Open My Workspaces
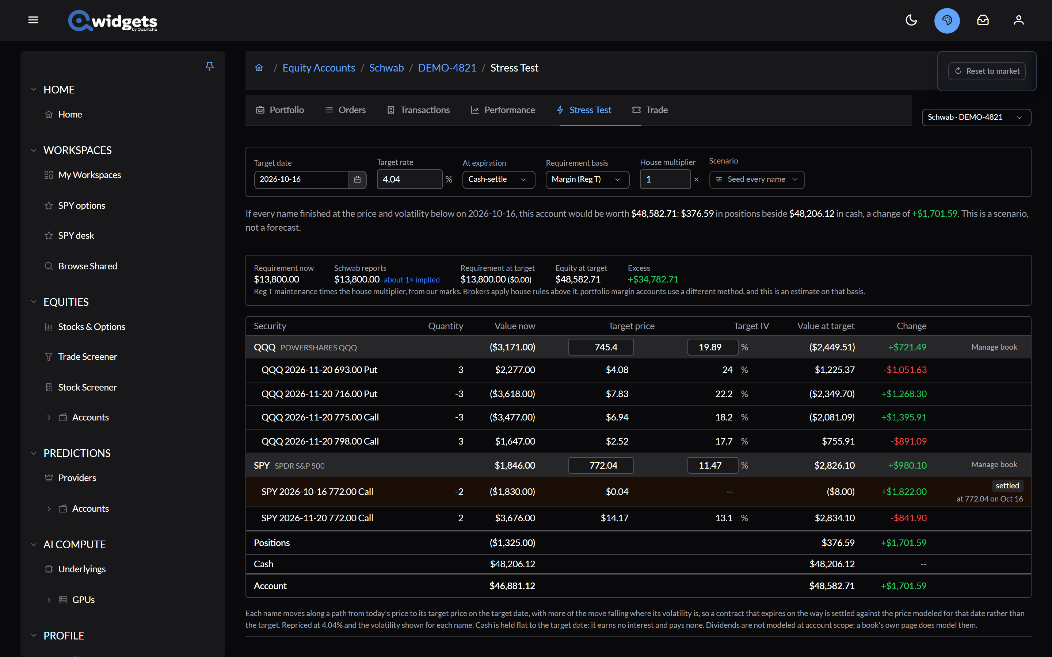 click(89, 175)
